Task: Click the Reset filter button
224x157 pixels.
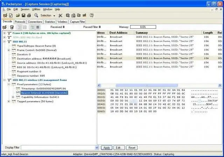Action: coord(132,148)
